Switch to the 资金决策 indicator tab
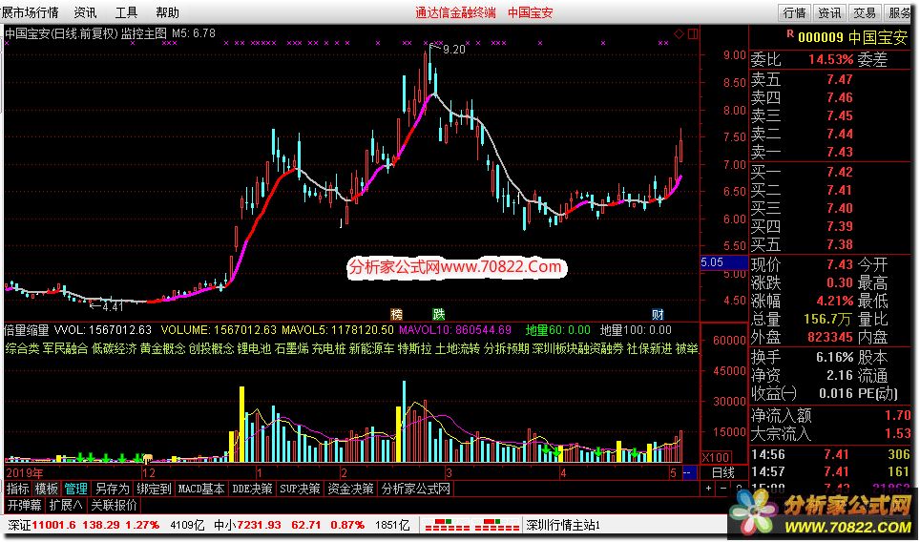 pos(350,489)
